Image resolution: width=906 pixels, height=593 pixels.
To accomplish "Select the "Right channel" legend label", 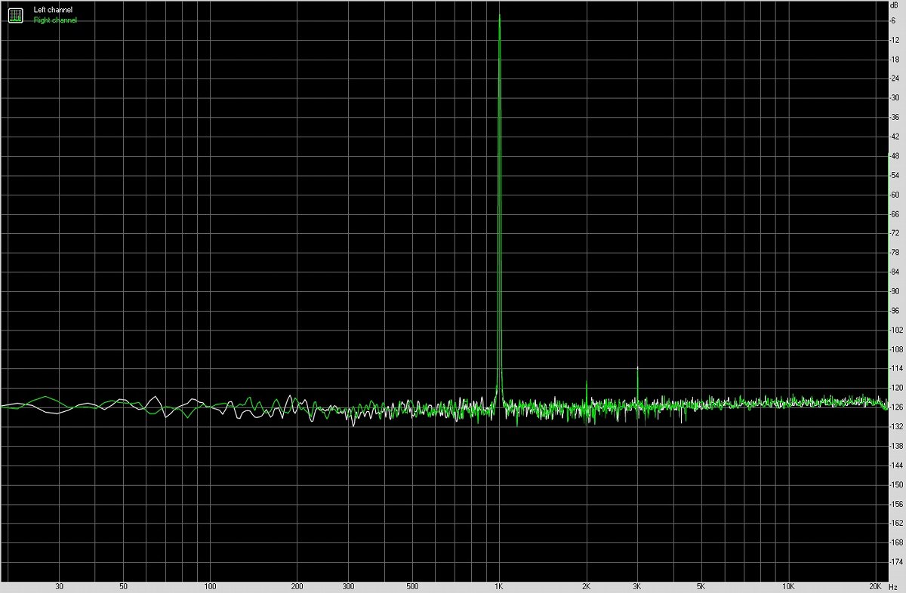I will coord(55,20).
